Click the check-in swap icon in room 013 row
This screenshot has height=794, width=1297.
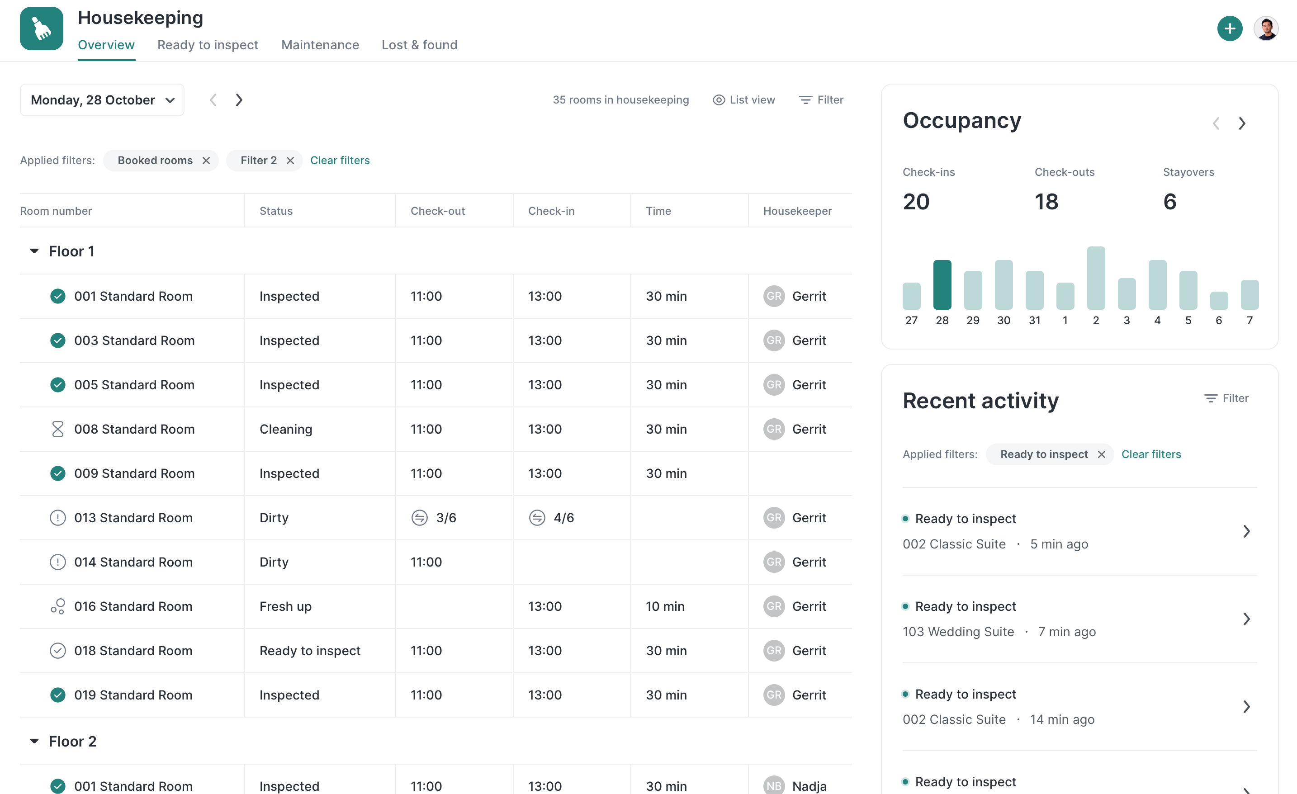[537, 518]
